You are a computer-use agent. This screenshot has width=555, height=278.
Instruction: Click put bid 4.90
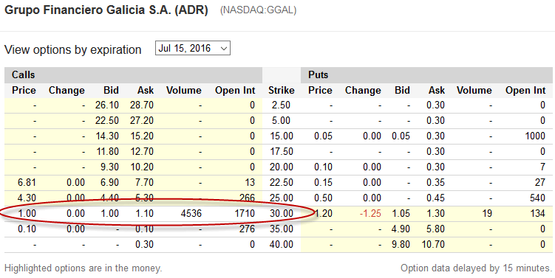tap(401, 229)
